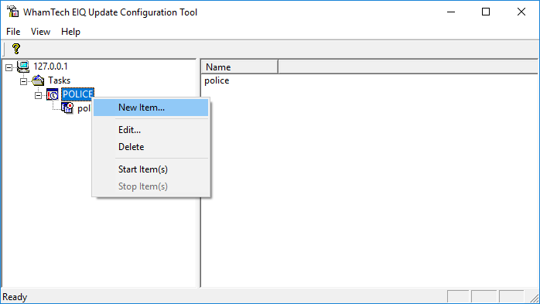Screen dimensions: 540x304
Task: Click the Tasks folder icon
Action: click(x=38, y=80)
